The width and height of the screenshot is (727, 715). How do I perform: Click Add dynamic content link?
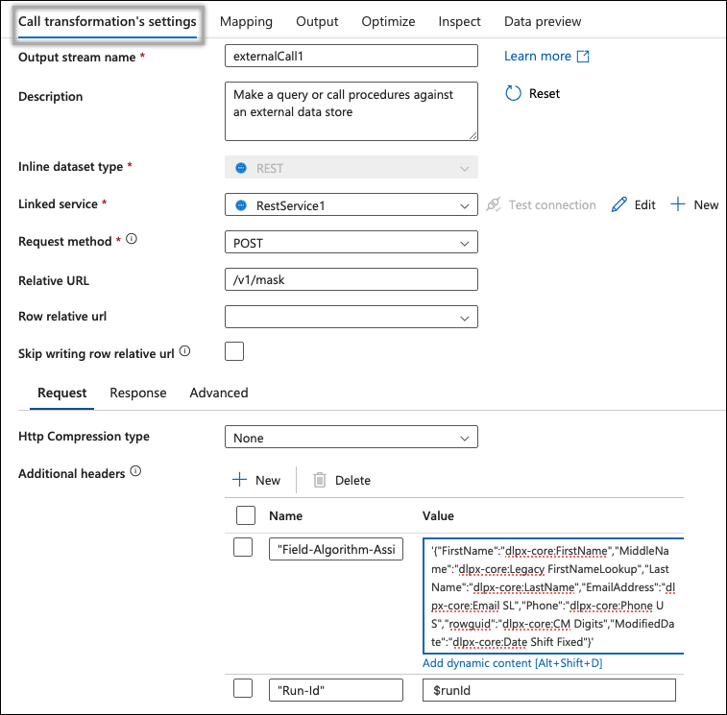pyautogui.click(x=512, y=663)
